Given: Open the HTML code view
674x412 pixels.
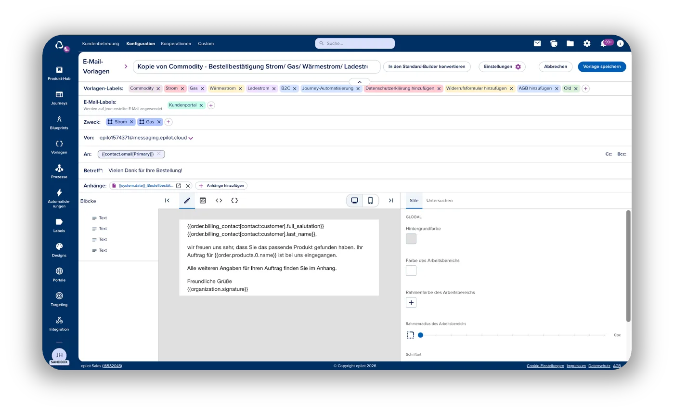Looking at the screenshot, I should pos(219,200).
